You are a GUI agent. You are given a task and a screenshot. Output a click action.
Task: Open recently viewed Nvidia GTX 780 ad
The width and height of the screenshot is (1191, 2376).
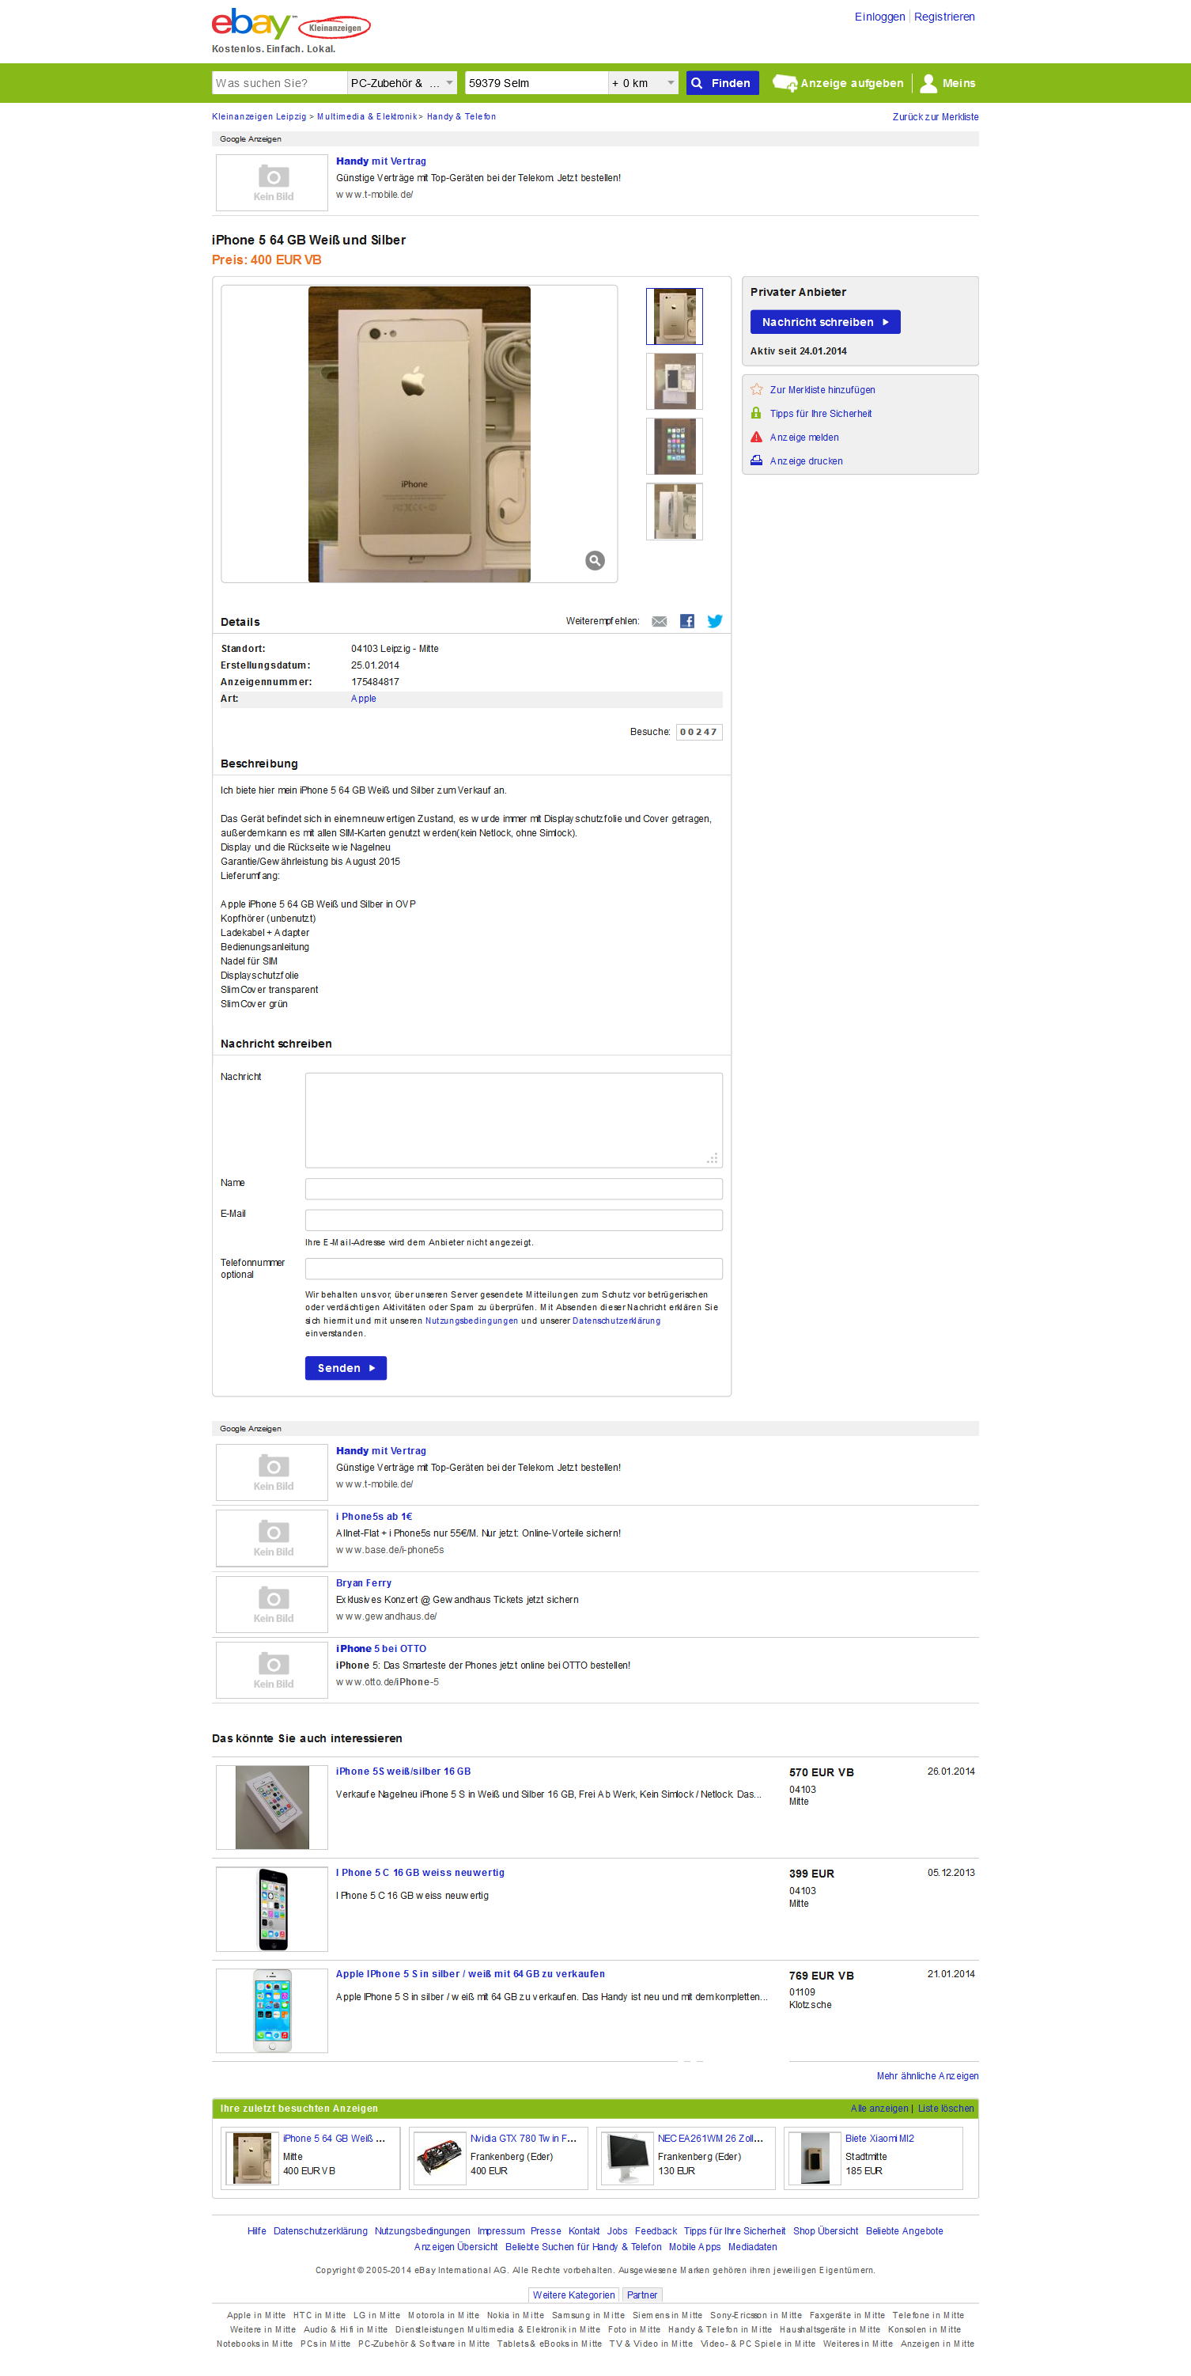point(523,2138)
